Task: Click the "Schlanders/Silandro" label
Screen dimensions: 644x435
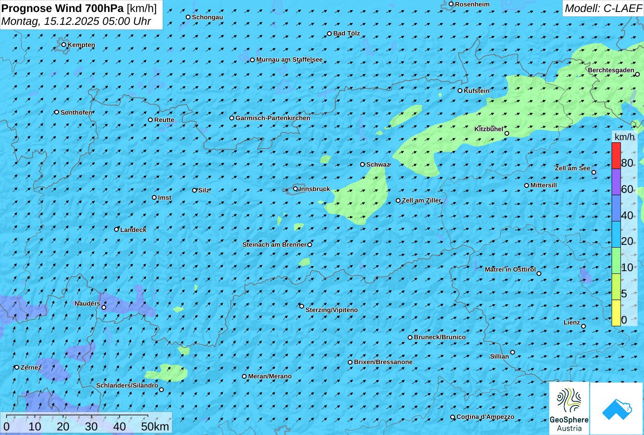Action: [127, 385]
